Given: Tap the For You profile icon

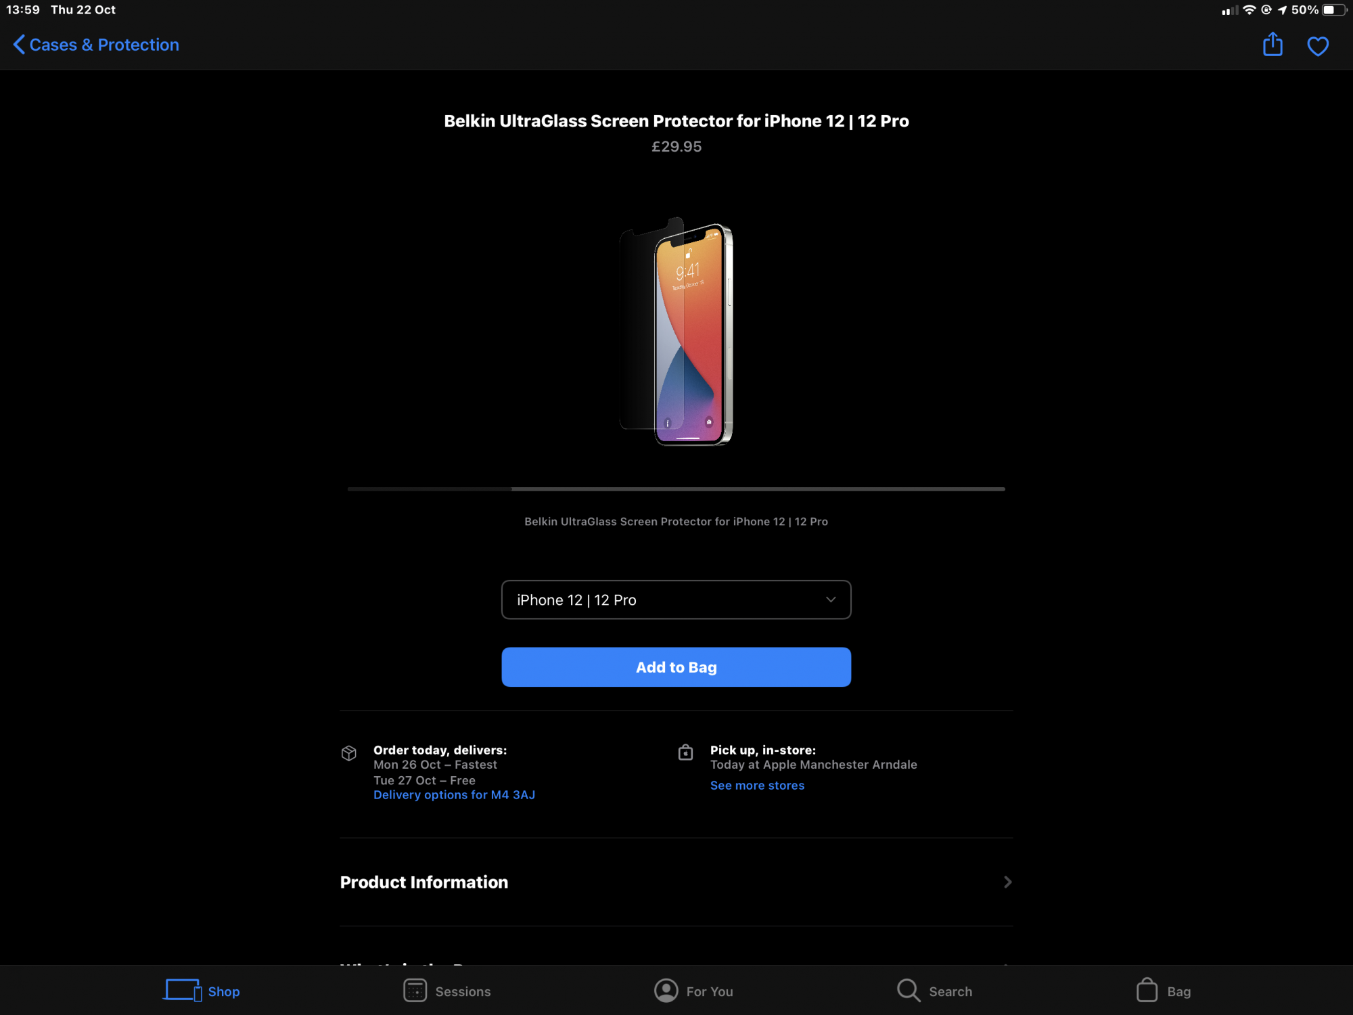Looking at the screenshot, I should (666, 990).
